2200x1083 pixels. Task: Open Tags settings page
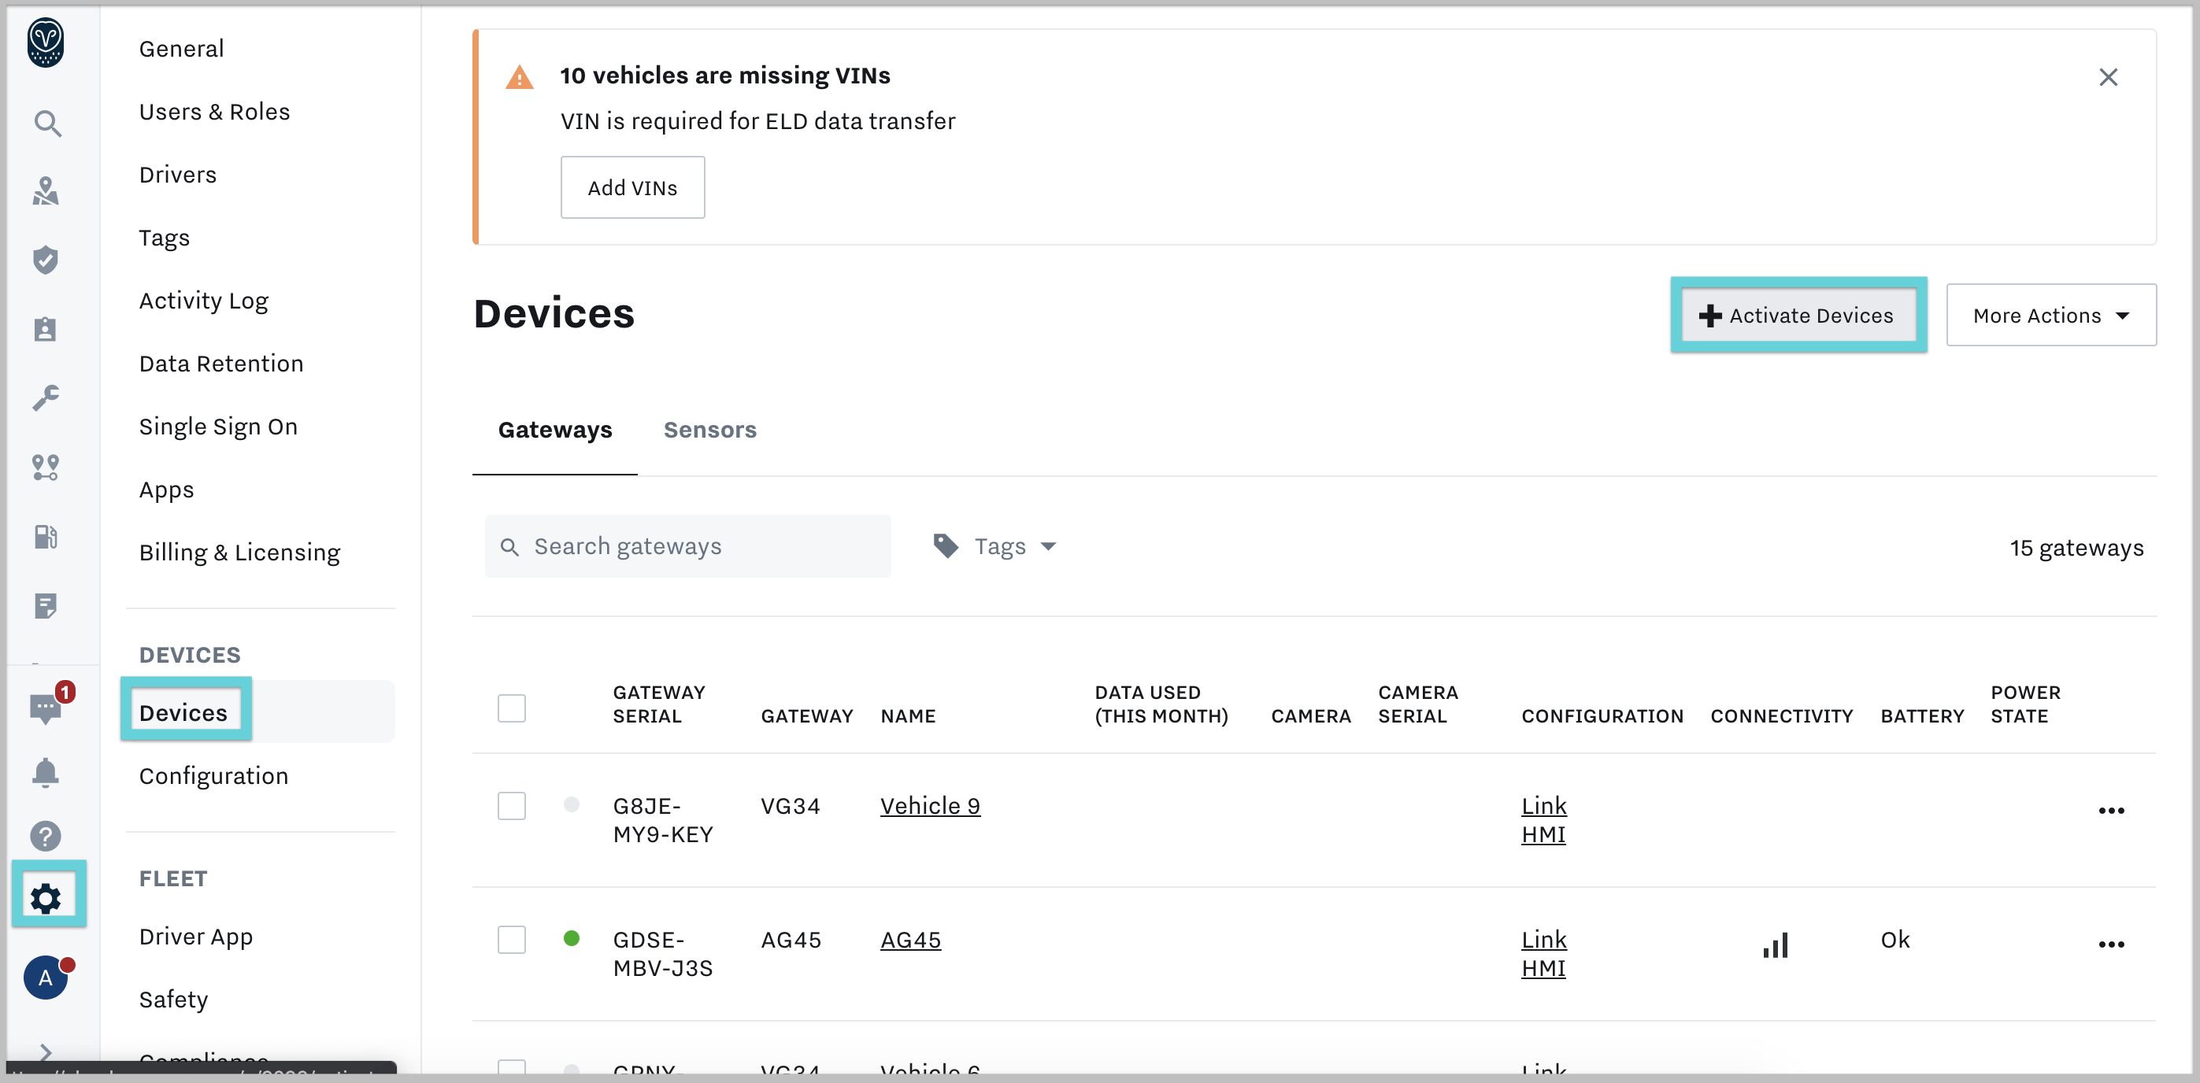[164, 238]
